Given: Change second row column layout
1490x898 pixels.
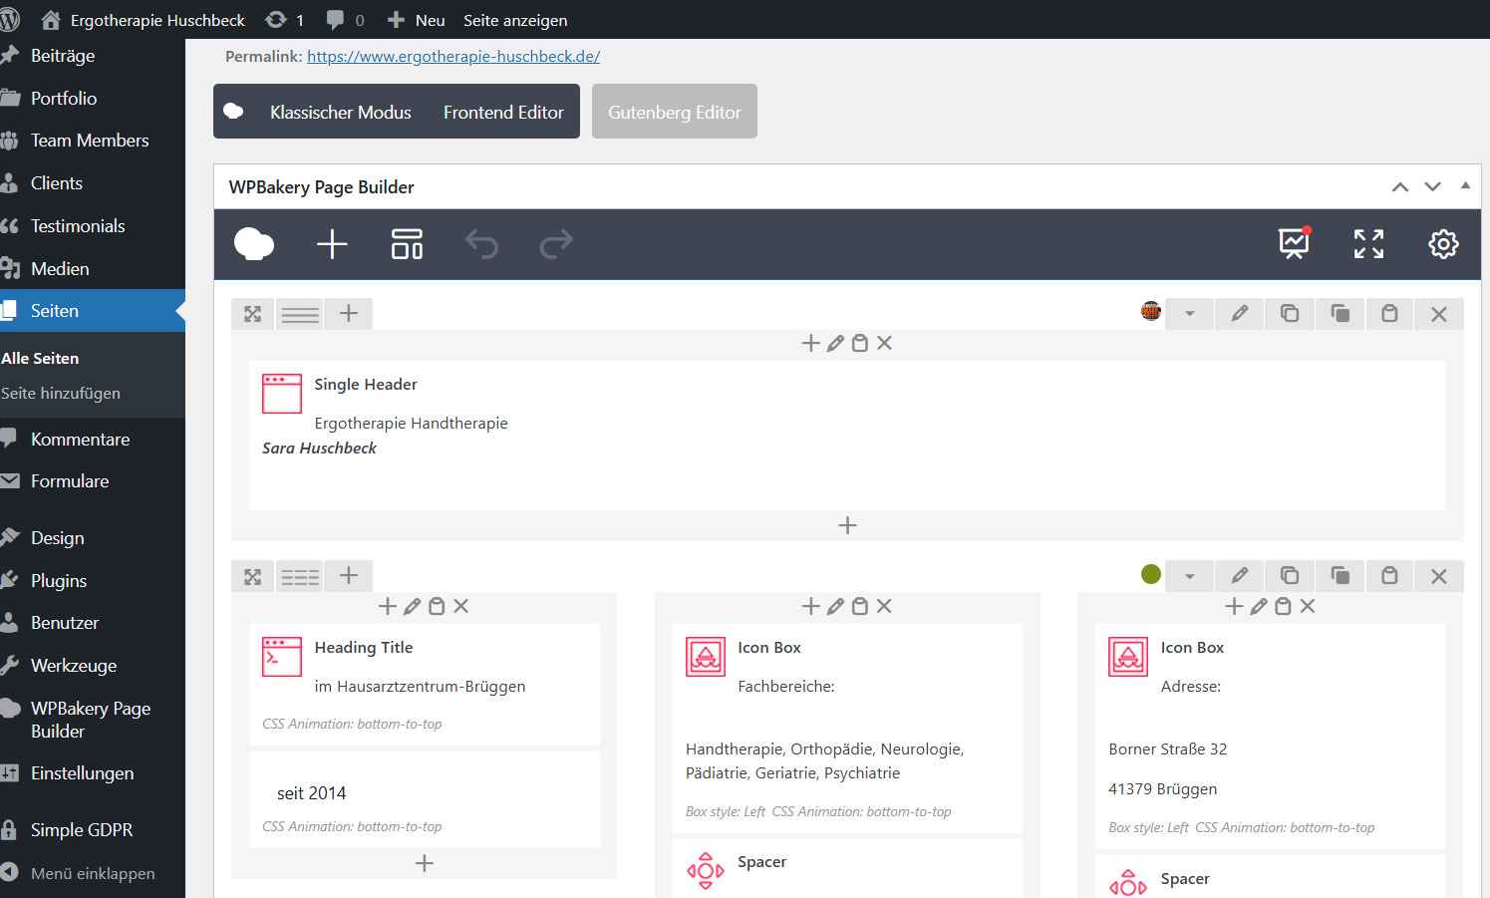Looking at the screenshot, I should [x=300, y=576].
